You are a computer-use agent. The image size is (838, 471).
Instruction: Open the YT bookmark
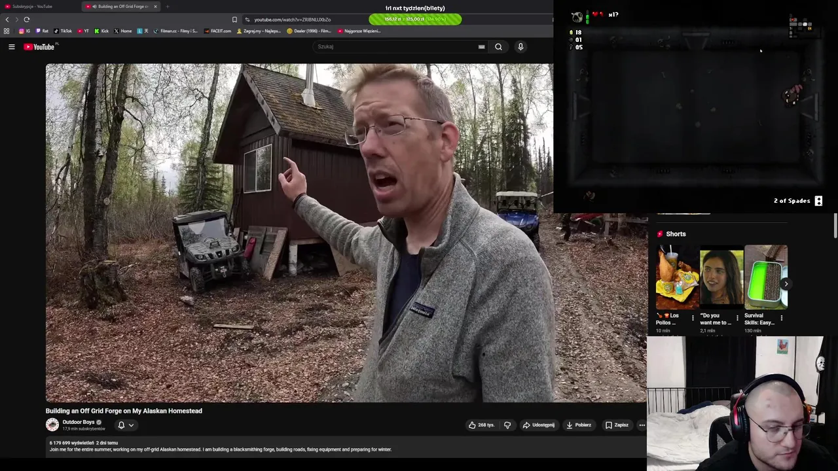(x=83, y=31)
